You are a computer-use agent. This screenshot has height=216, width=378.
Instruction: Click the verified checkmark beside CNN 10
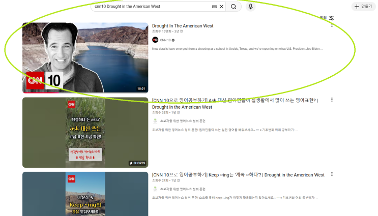coord(173,40)
